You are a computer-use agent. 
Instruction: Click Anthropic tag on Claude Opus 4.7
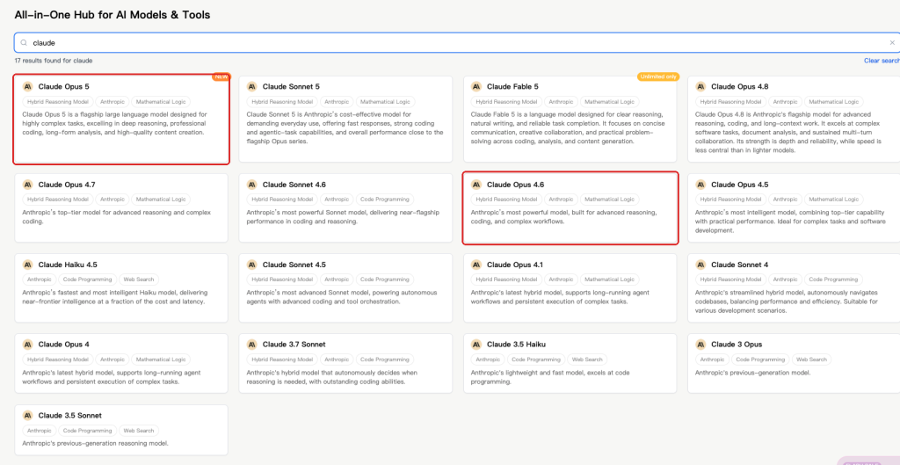coord(112,200)
